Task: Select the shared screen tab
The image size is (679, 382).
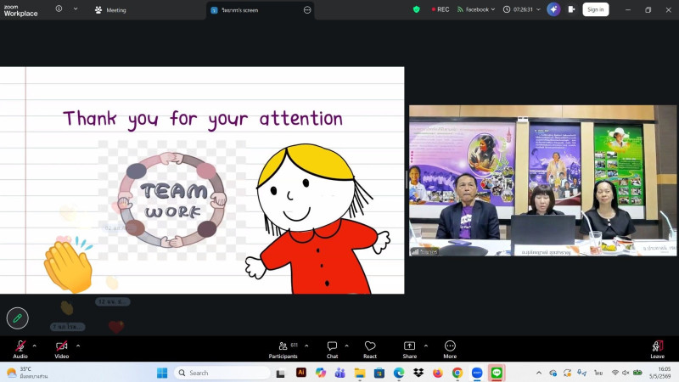Action: [x=260, y=10]
